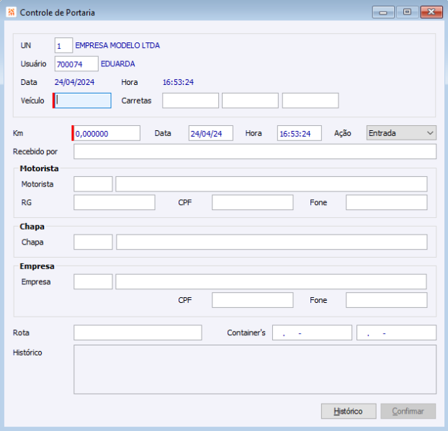Click the Hora field showing 16:53:24
The height and width of the screenshot is (431, 448).
coord(299,133)
